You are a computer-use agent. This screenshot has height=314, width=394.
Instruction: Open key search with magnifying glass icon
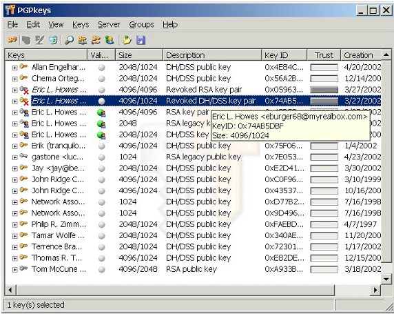pos(69,40)
